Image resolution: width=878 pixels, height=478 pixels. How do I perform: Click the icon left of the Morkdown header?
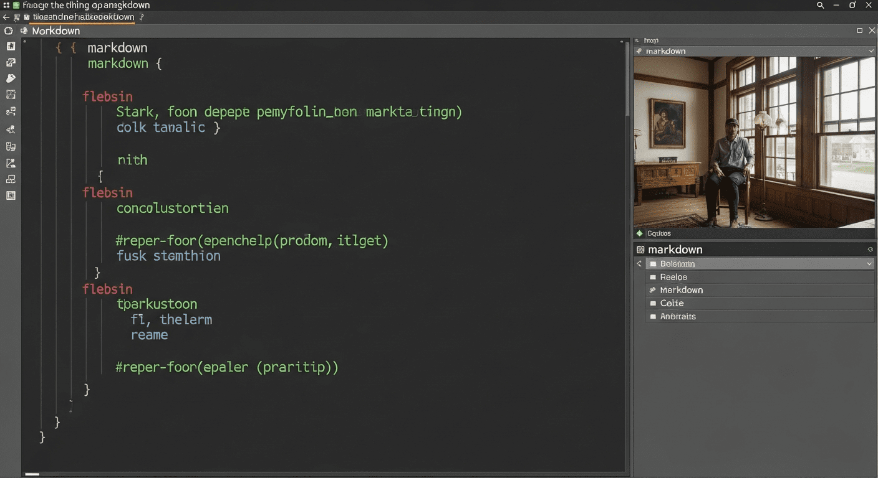pos(24,30)
